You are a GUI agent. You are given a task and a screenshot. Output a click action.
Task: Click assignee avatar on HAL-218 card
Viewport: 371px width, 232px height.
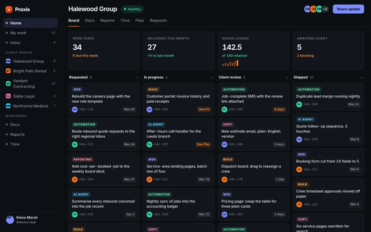75,109
